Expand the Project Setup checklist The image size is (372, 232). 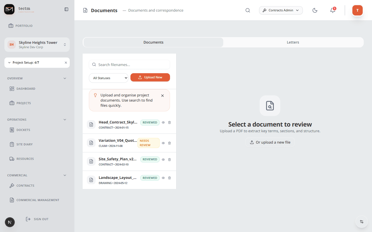[9, 63]
